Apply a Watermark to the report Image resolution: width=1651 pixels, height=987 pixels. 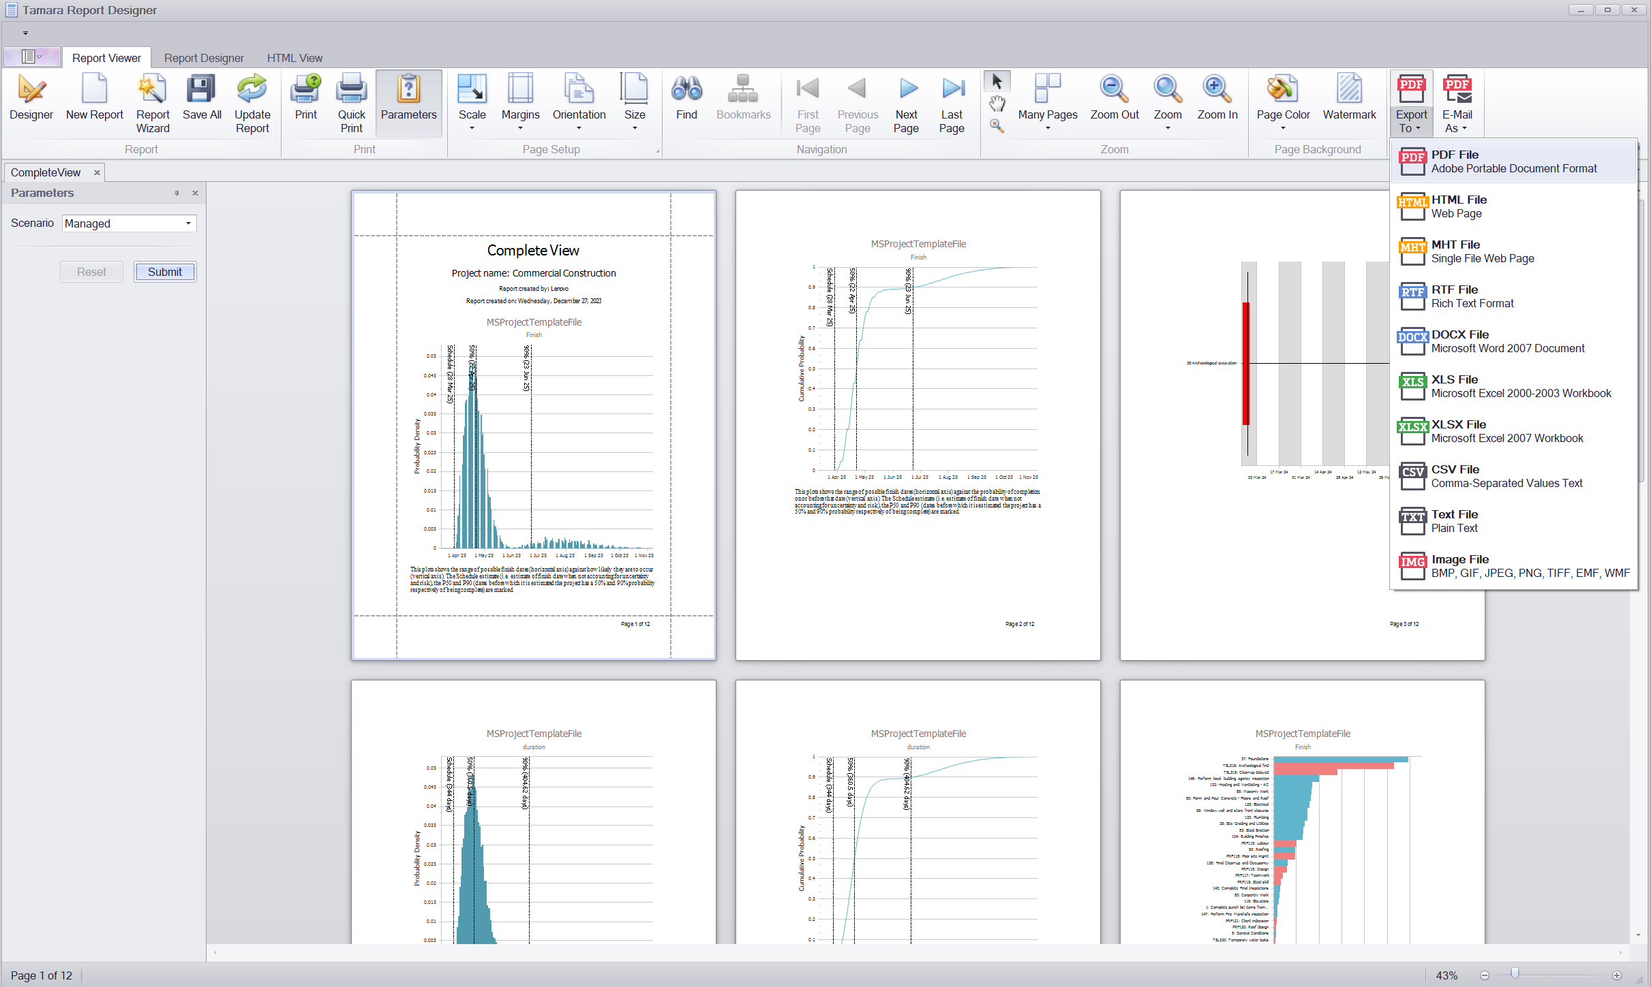click(1349, 99)
